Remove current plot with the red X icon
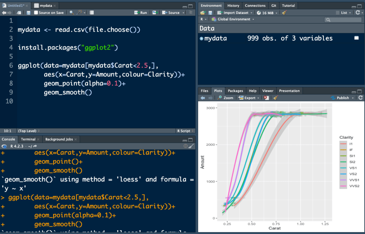Image resolution: width=365 pixels, height=234 pixels. coord(266,98)
